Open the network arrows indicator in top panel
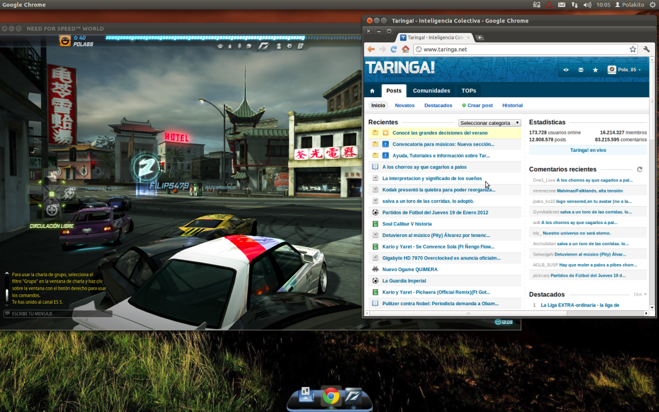The height and width of the screenshot is (412, 659). 574,5
